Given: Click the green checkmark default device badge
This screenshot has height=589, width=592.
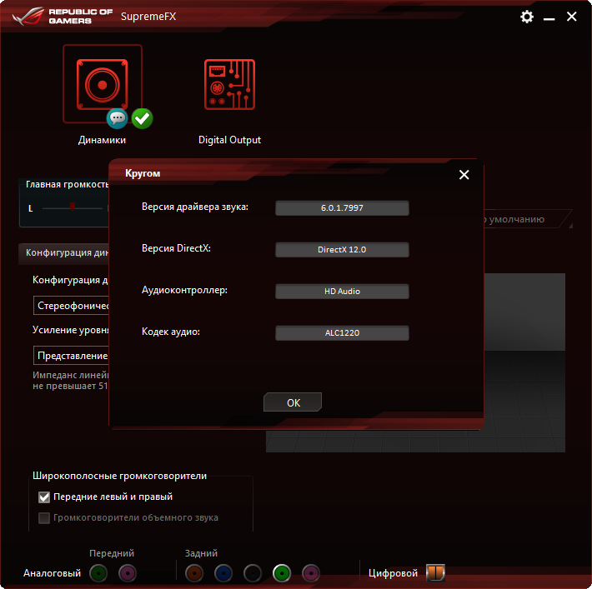Looking at the screenshot, I should tap(143, 118).
